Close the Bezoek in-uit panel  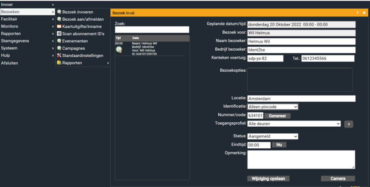coord(364,13)
